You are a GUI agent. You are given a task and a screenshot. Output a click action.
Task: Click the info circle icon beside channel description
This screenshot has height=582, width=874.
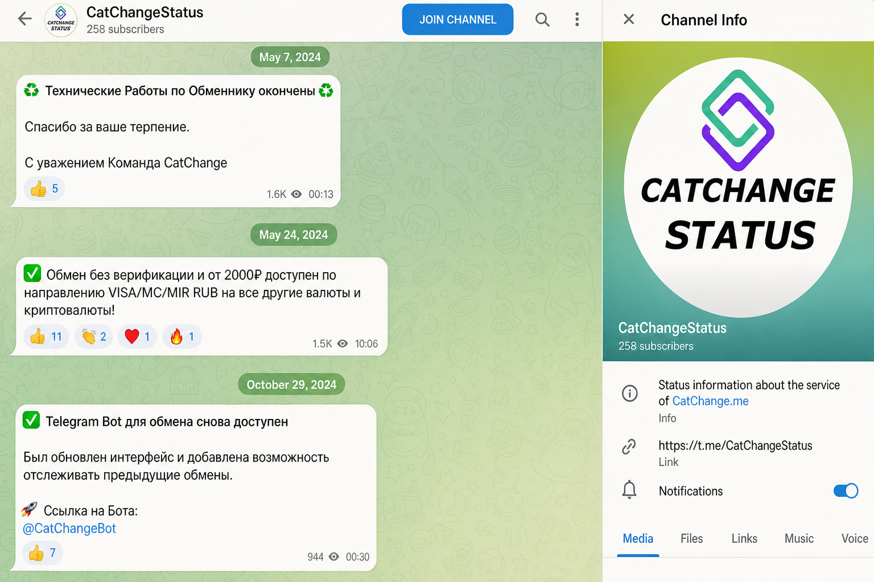click(x=630, y=393)
